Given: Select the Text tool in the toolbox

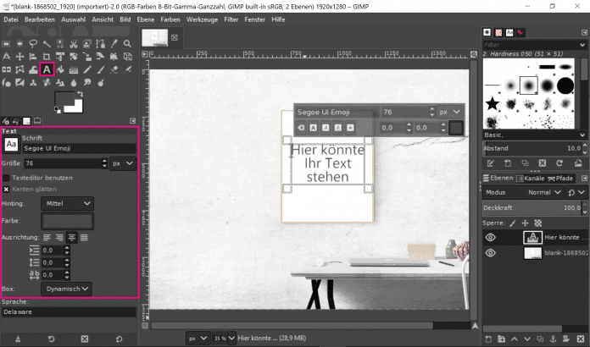Looking at the screenshot, I should click(47, 69).
